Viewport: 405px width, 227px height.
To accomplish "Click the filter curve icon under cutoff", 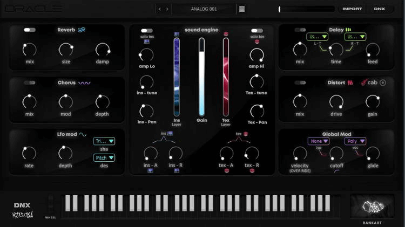I will (x=336, y=171).
